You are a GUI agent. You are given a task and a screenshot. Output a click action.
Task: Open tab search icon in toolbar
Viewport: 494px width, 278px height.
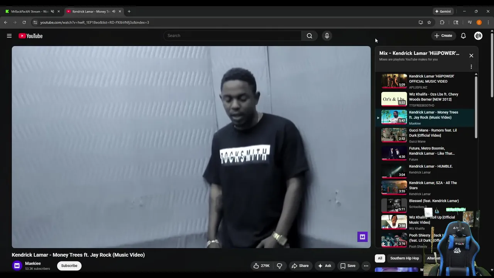(456, 22)
